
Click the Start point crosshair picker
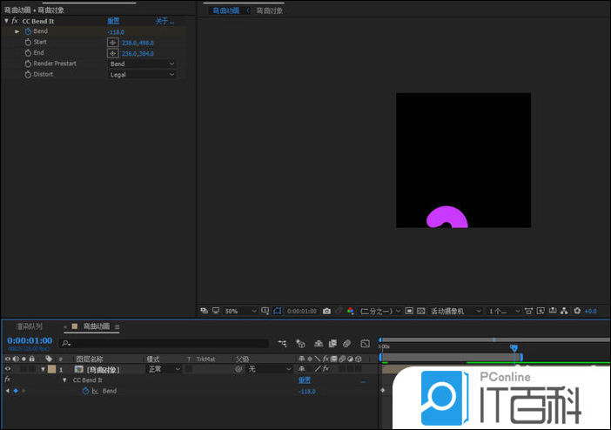point(112,42)
